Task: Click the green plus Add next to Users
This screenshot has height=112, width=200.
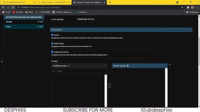Action: pos(40,26)
